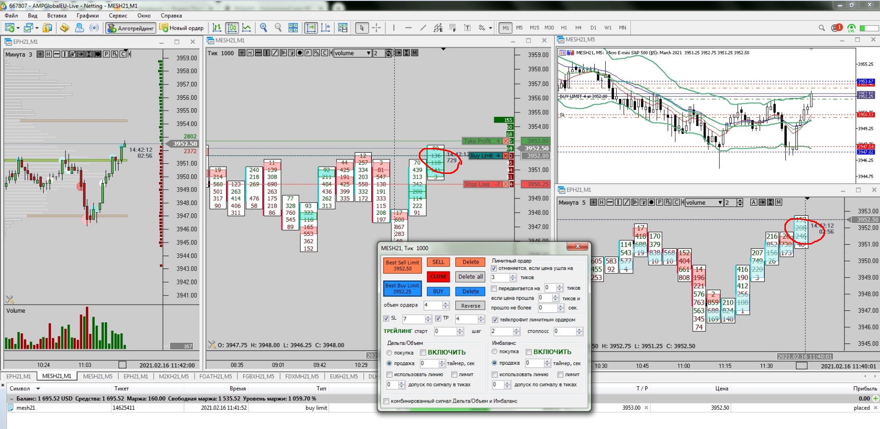Click the red CLOSE button in order panel
Screen dimensions: 880x429
pyautogui.click(x=439, y=277)
